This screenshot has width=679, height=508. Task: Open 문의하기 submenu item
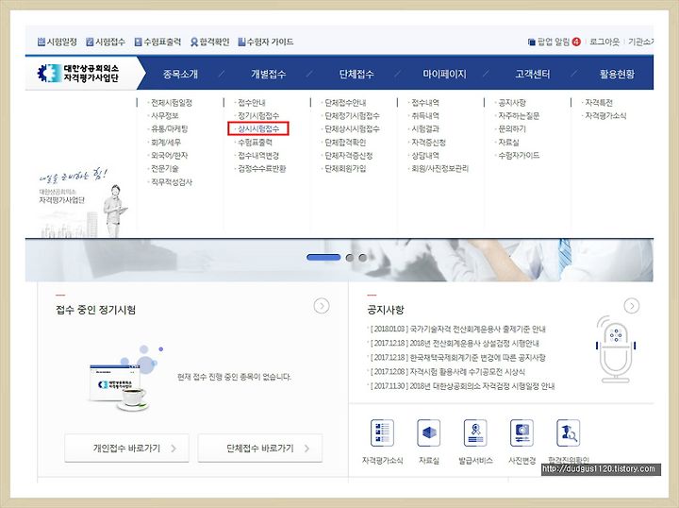point(512,129)
